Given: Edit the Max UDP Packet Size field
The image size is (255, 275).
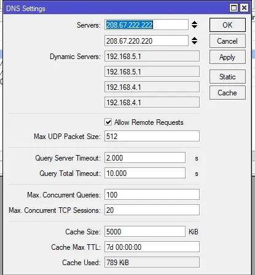Looking at the screenshot, I should point(152,136).
